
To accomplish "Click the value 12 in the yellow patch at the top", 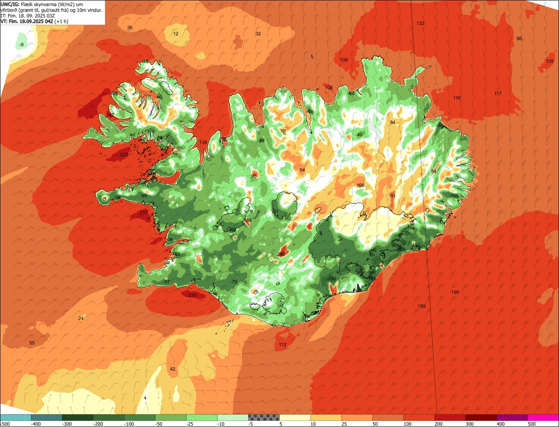I will 176,34.
